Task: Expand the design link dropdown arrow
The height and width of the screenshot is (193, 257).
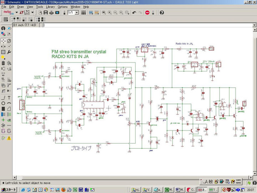Action: (x=16, y=13)
